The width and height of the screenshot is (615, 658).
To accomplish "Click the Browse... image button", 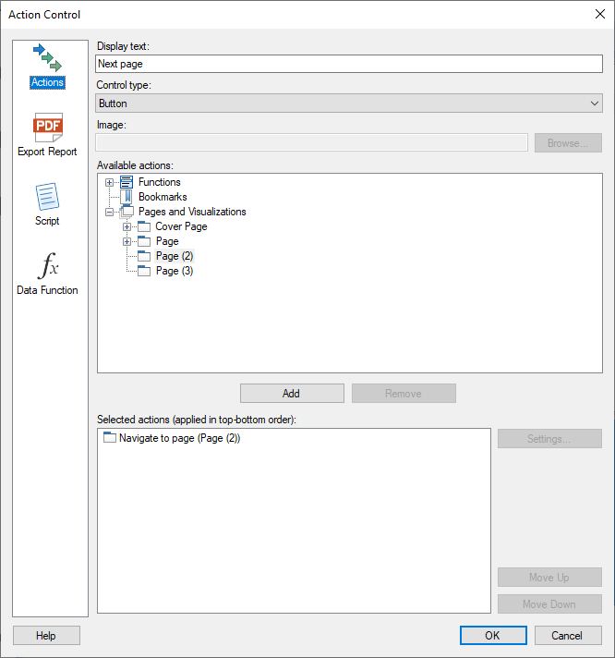I will [x=568, y=143].
